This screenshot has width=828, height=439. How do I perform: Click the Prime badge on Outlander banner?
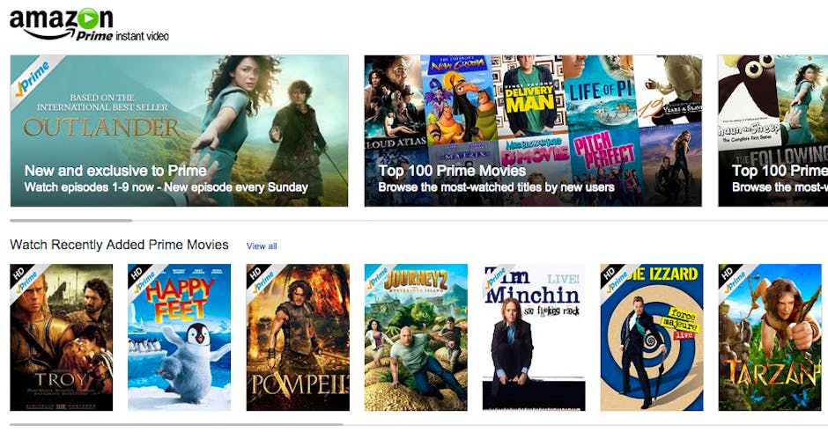tap(33, 78)
